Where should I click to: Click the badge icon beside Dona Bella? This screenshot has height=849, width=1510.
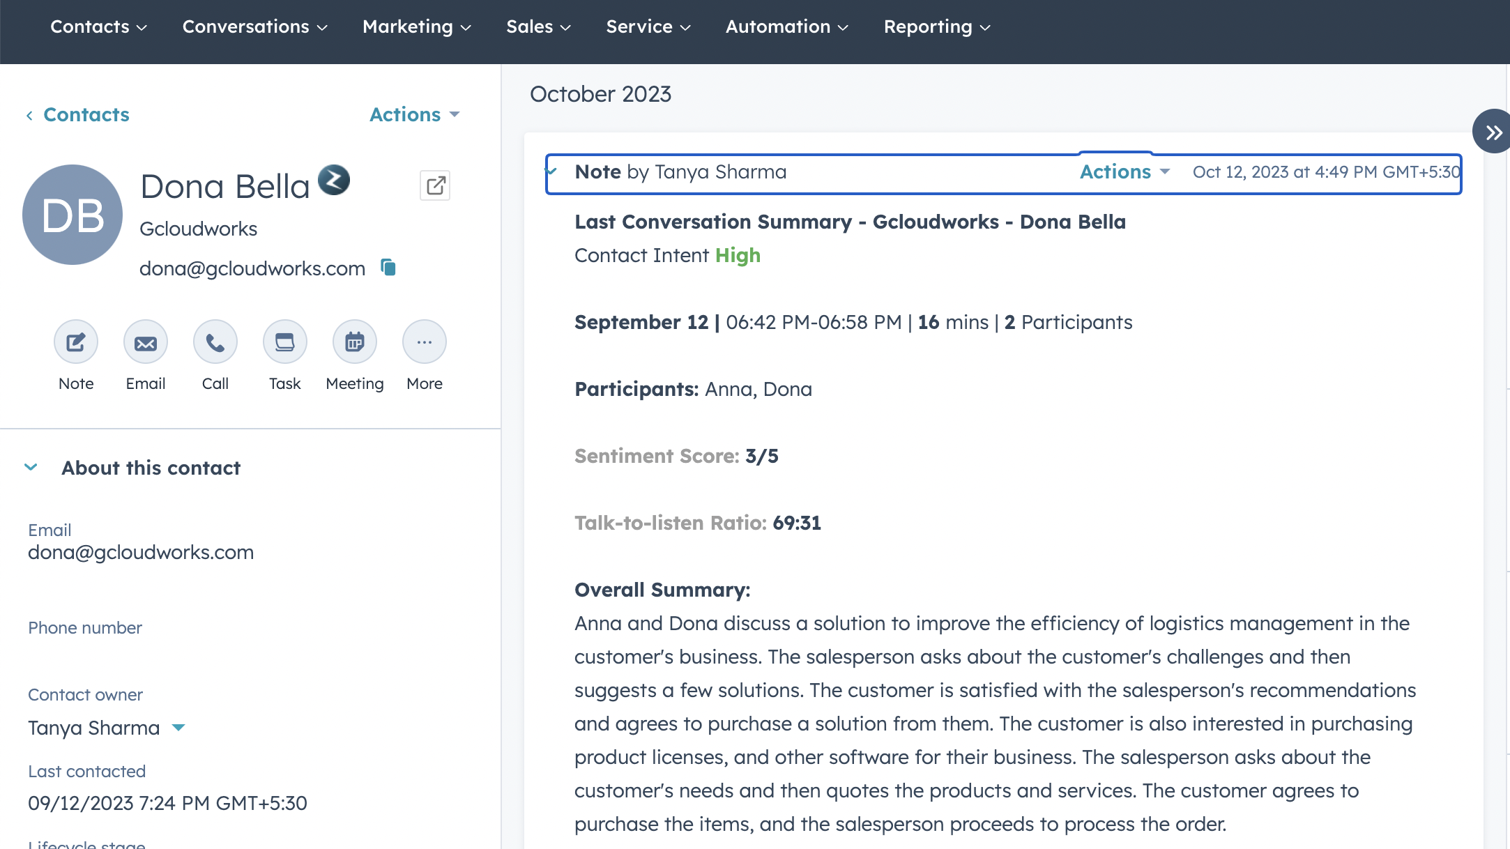pyautogui.click(x=334, y=180)
